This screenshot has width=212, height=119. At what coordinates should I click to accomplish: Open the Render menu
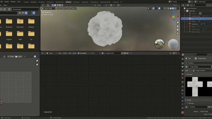coord(7,2)
